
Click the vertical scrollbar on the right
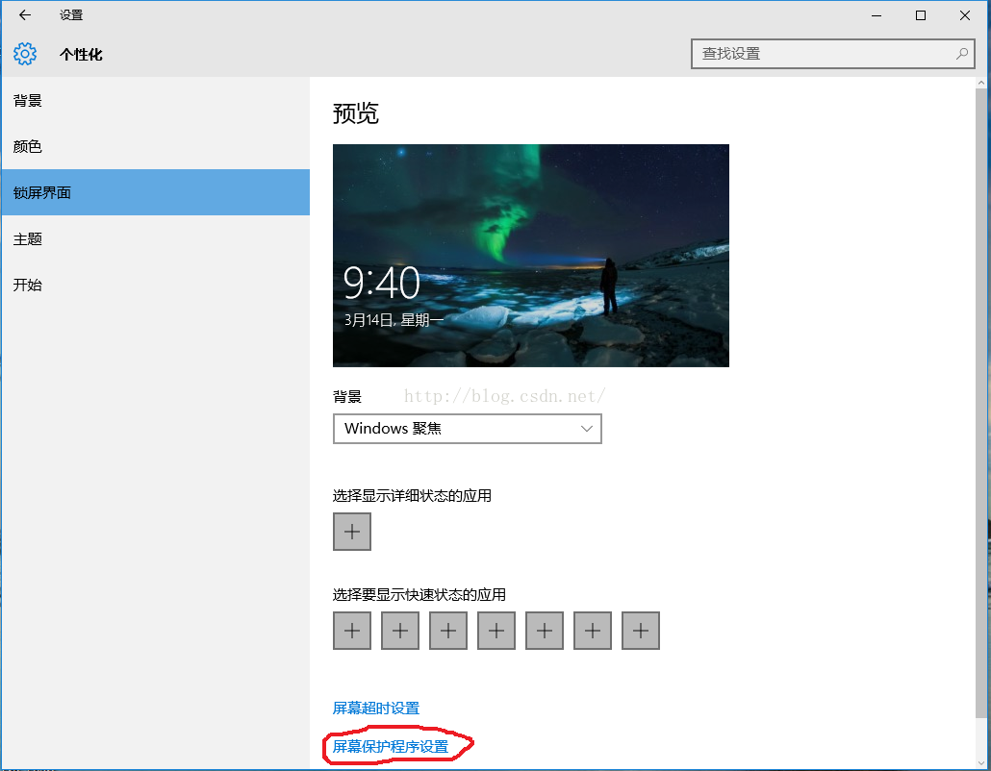980,404
